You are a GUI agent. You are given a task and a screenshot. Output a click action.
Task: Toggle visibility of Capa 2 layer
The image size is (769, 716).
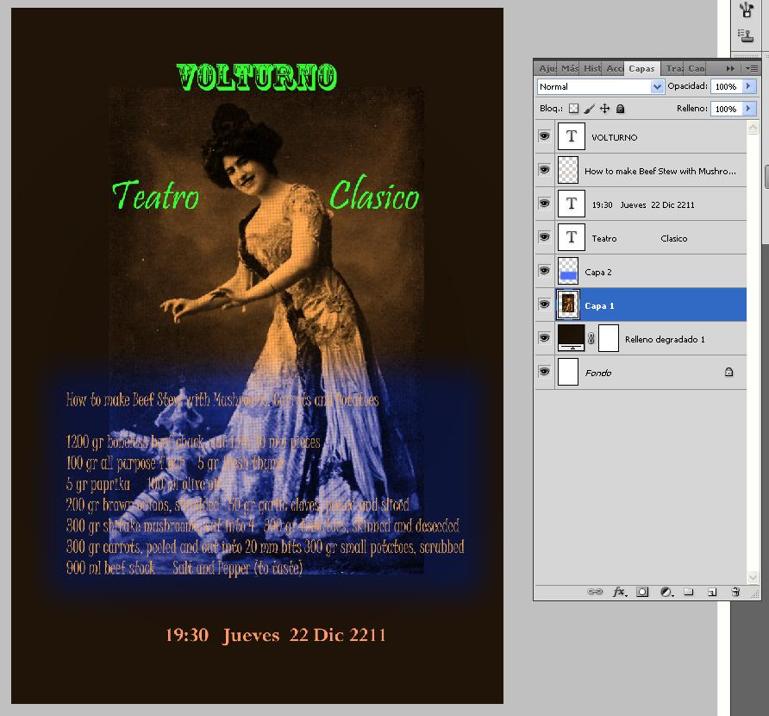coord(544,271)
